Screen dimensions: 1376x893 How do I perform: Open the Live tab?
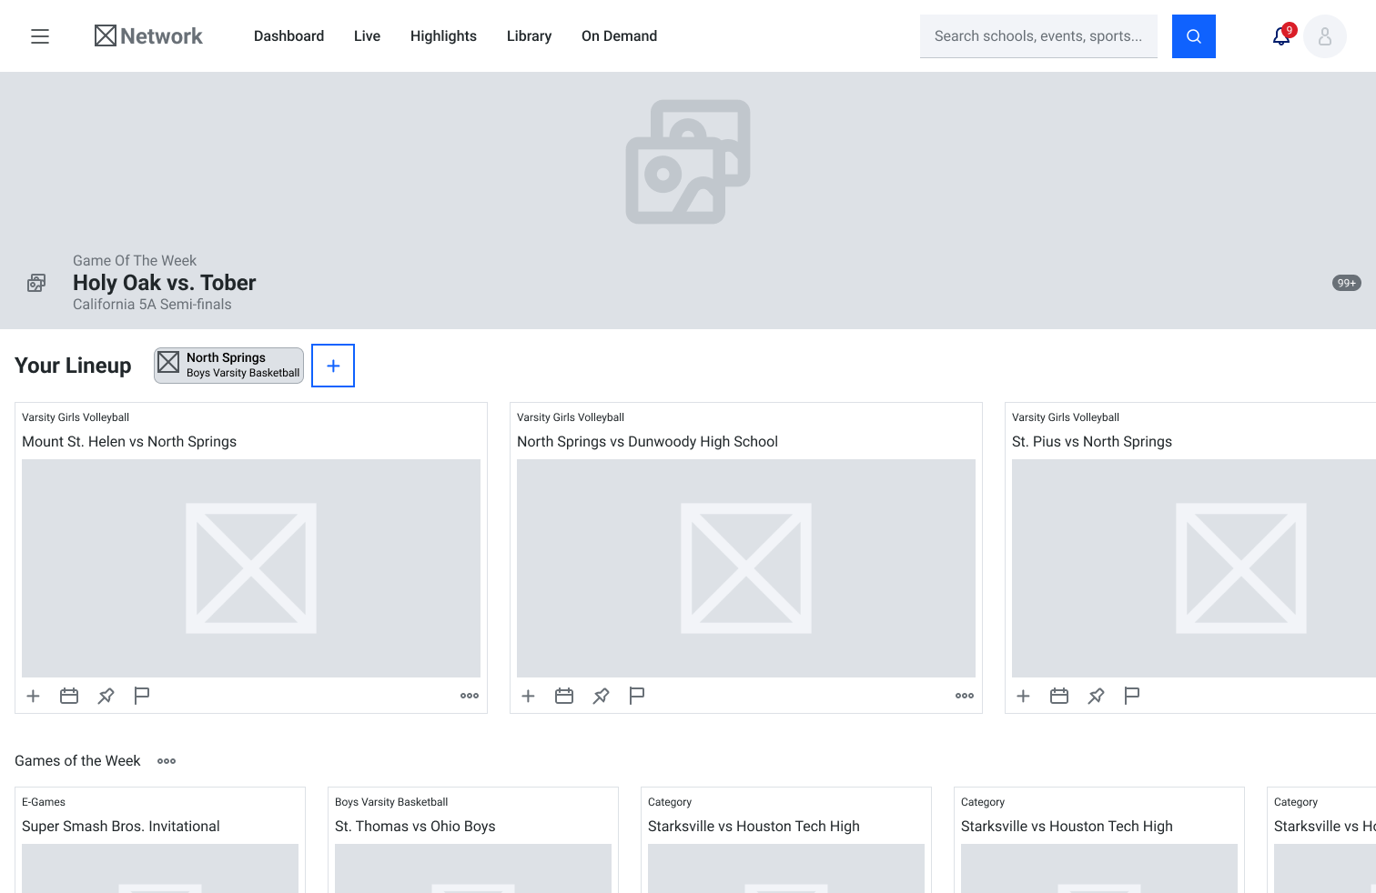coord(367,36)
